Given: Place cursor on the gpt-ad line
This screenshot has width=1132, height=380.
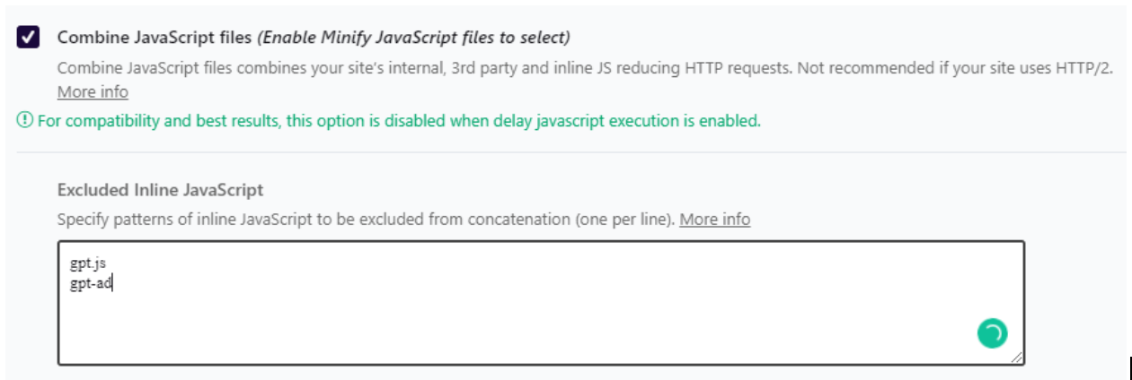Looking at the screenshot, I should (x=91, y=284).
